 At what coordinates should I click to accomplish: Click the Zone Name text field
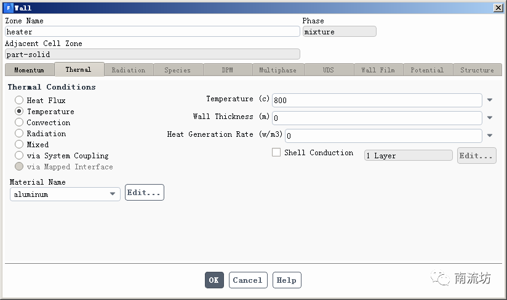point(152,32)
